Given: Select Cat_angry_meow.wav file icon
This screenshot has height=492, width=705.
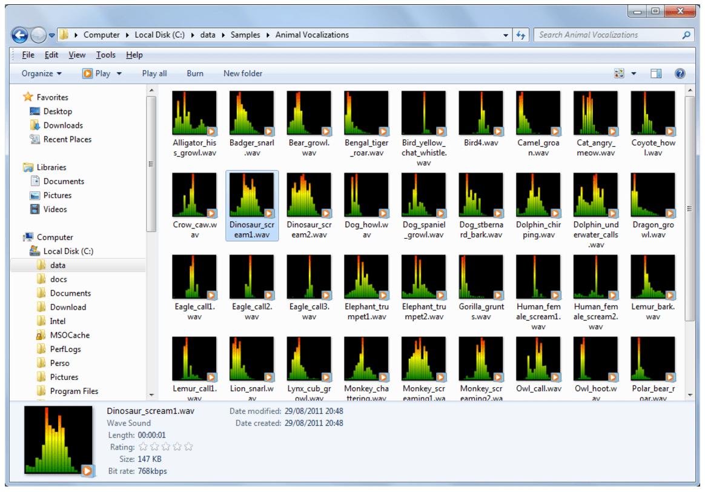Looking at the screenshot, I should click(x=596, y=113).
